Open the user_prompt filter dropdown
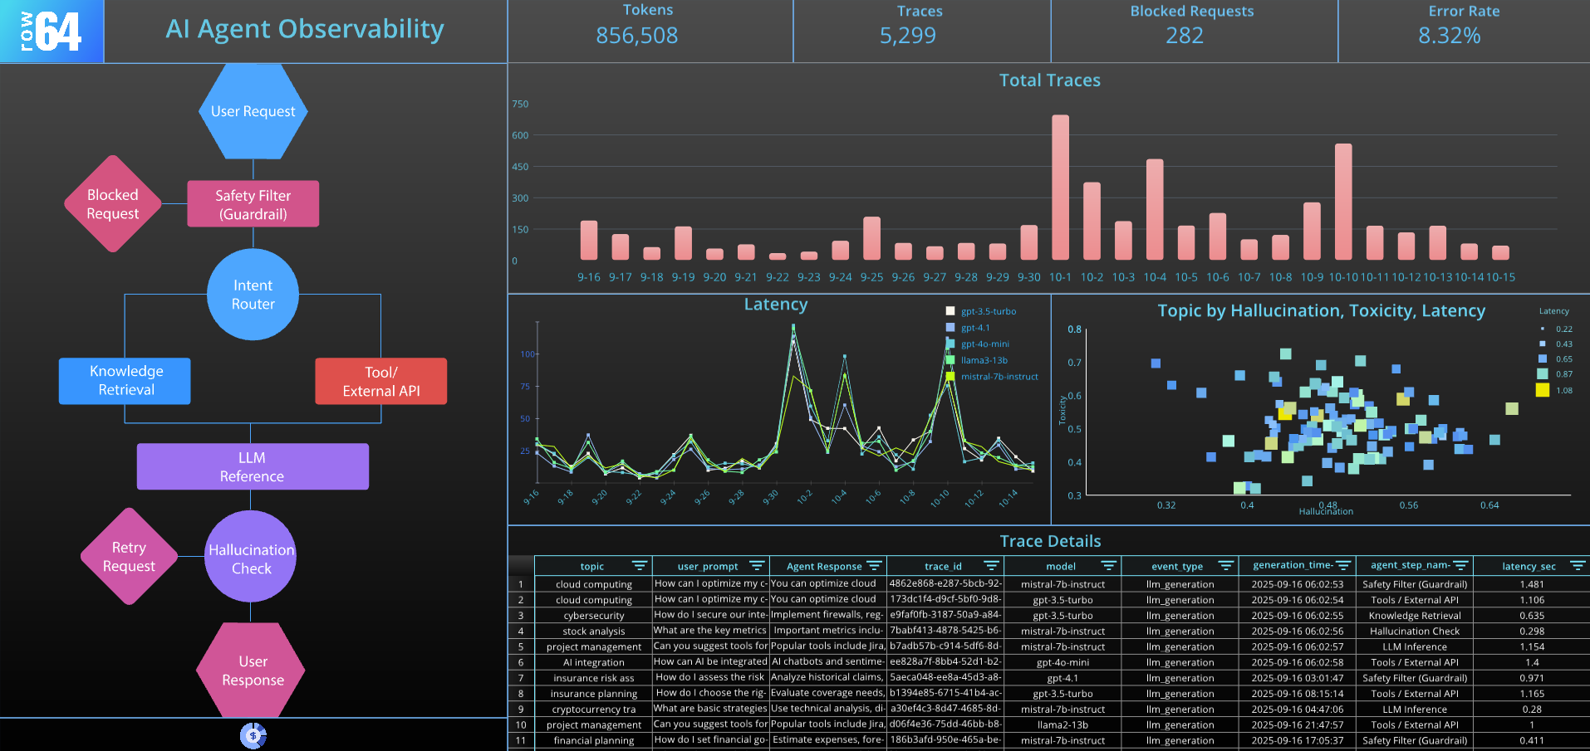Image resolution: width=1590 pixels, height=751 pixels. pos(756,565)
